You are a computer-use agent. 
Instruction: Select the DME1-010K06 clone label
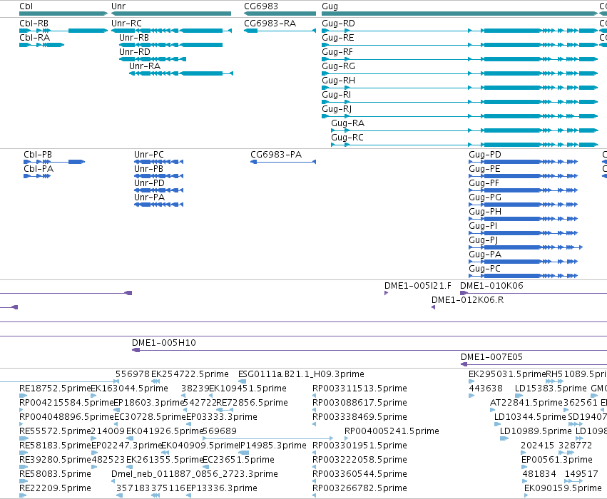[x=491, y=286]
